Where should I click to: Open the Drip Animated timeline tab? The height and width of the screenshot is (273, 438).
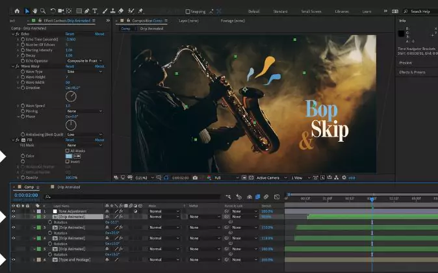(x=68, y=187)
